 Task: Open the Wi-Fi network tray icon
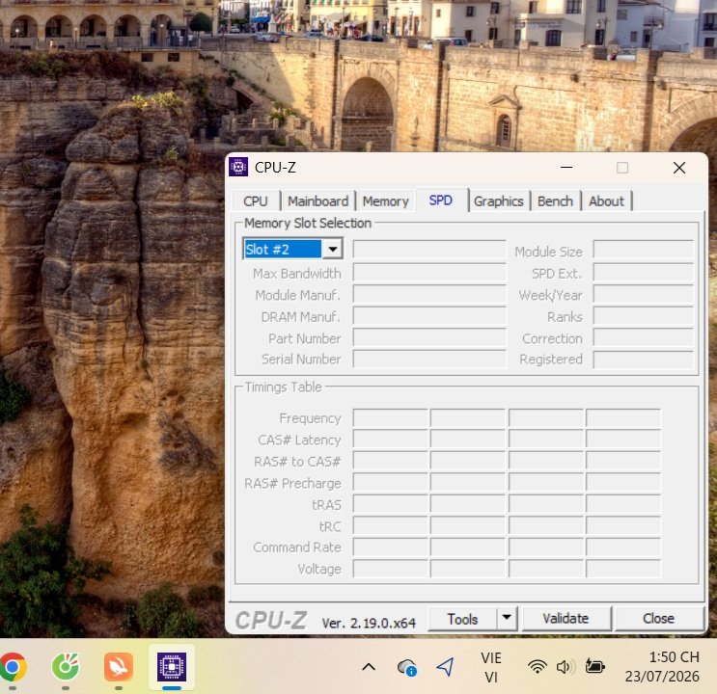[538, 667]
